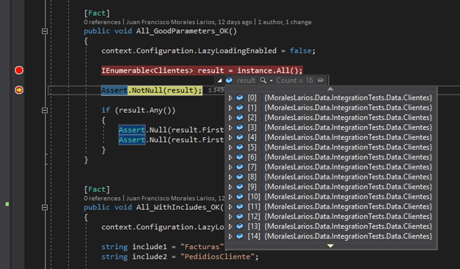The height and width of the screenshot is (269, 460).
Task: Expand item [0] in the datatip list
Action: pos(230,98)
